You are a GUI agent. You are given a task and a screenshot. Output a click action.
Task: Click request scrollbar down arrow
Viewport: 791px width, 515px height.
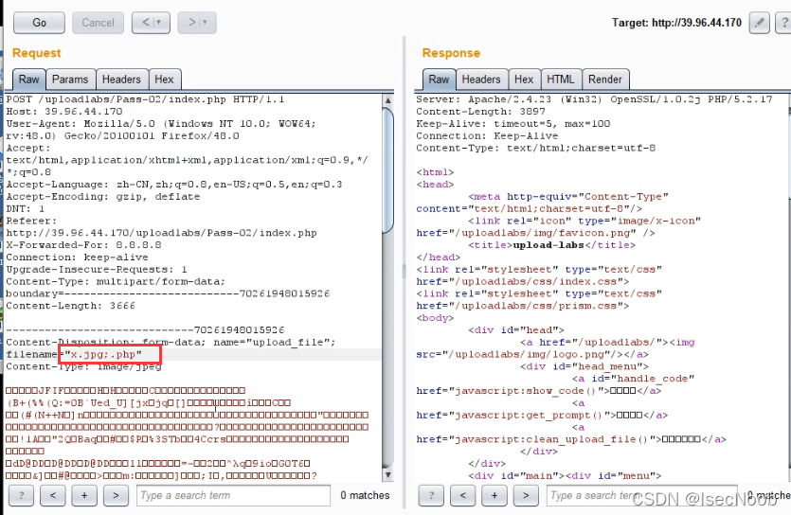point(388,474)
